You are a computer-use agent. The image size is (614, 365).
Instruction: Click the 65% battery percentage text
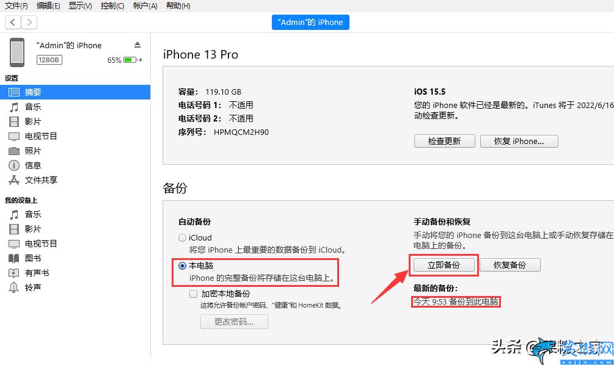pyautogui.click(x=114, y=60)
